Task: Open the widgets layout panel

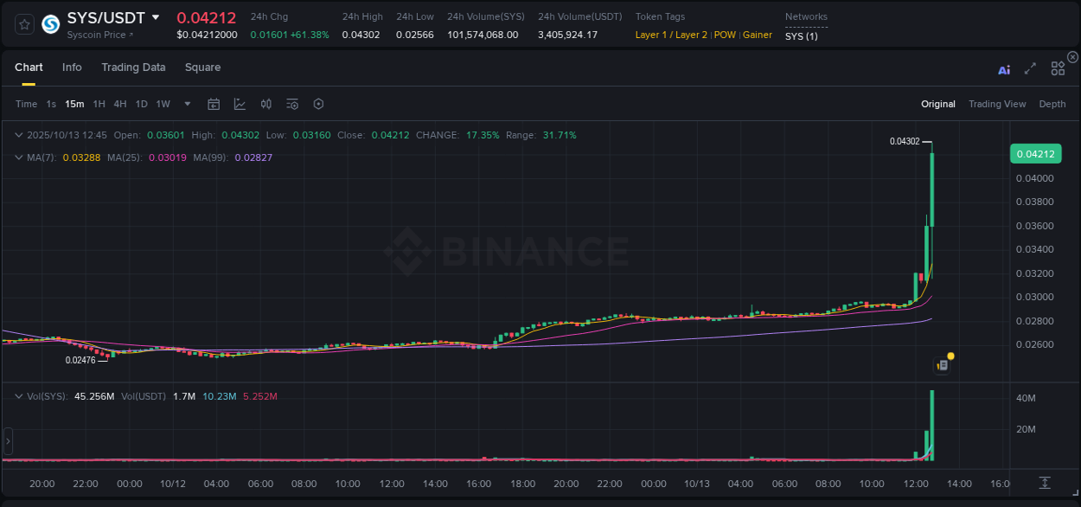Action: (x=1057, y=68)
